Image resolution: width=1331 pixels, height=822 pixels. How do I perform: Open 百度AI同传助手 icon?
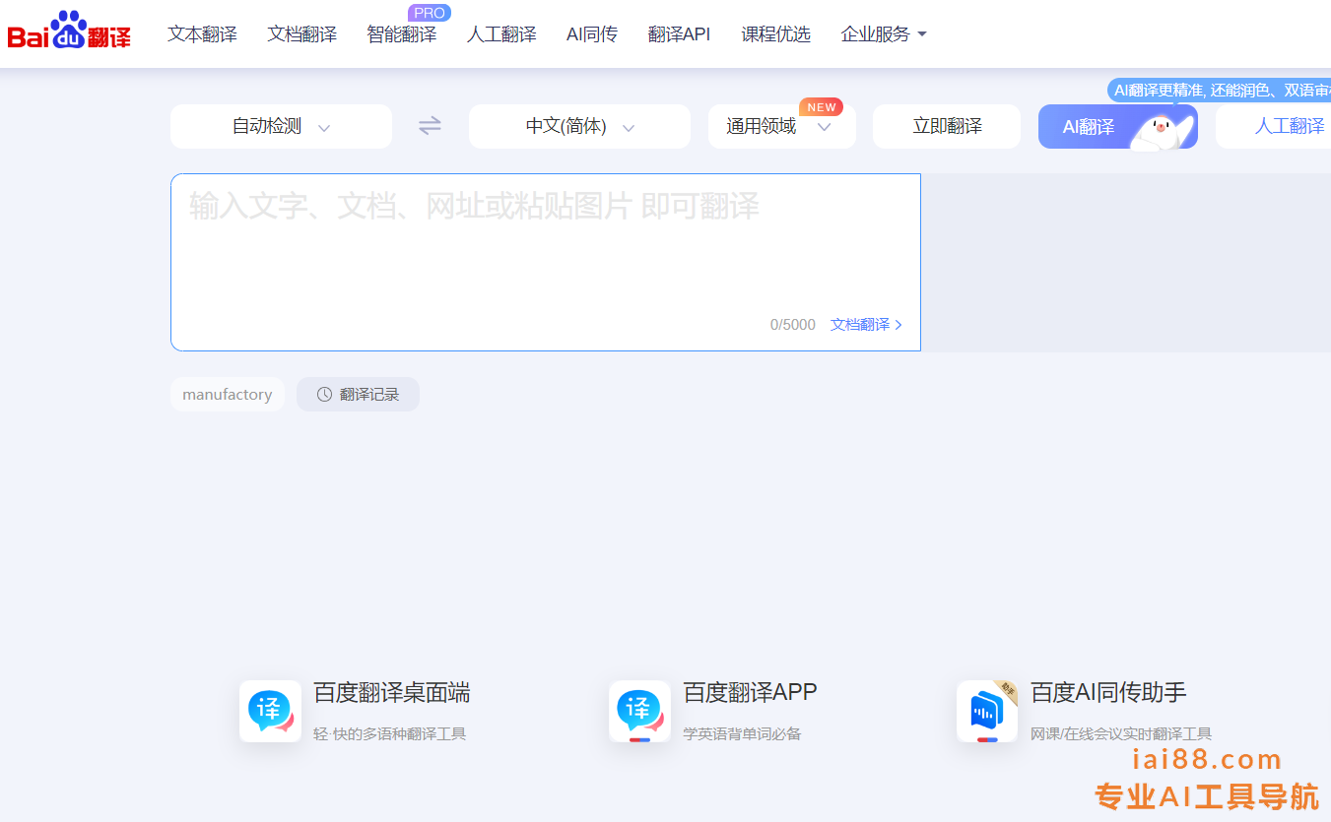point(987,711)
